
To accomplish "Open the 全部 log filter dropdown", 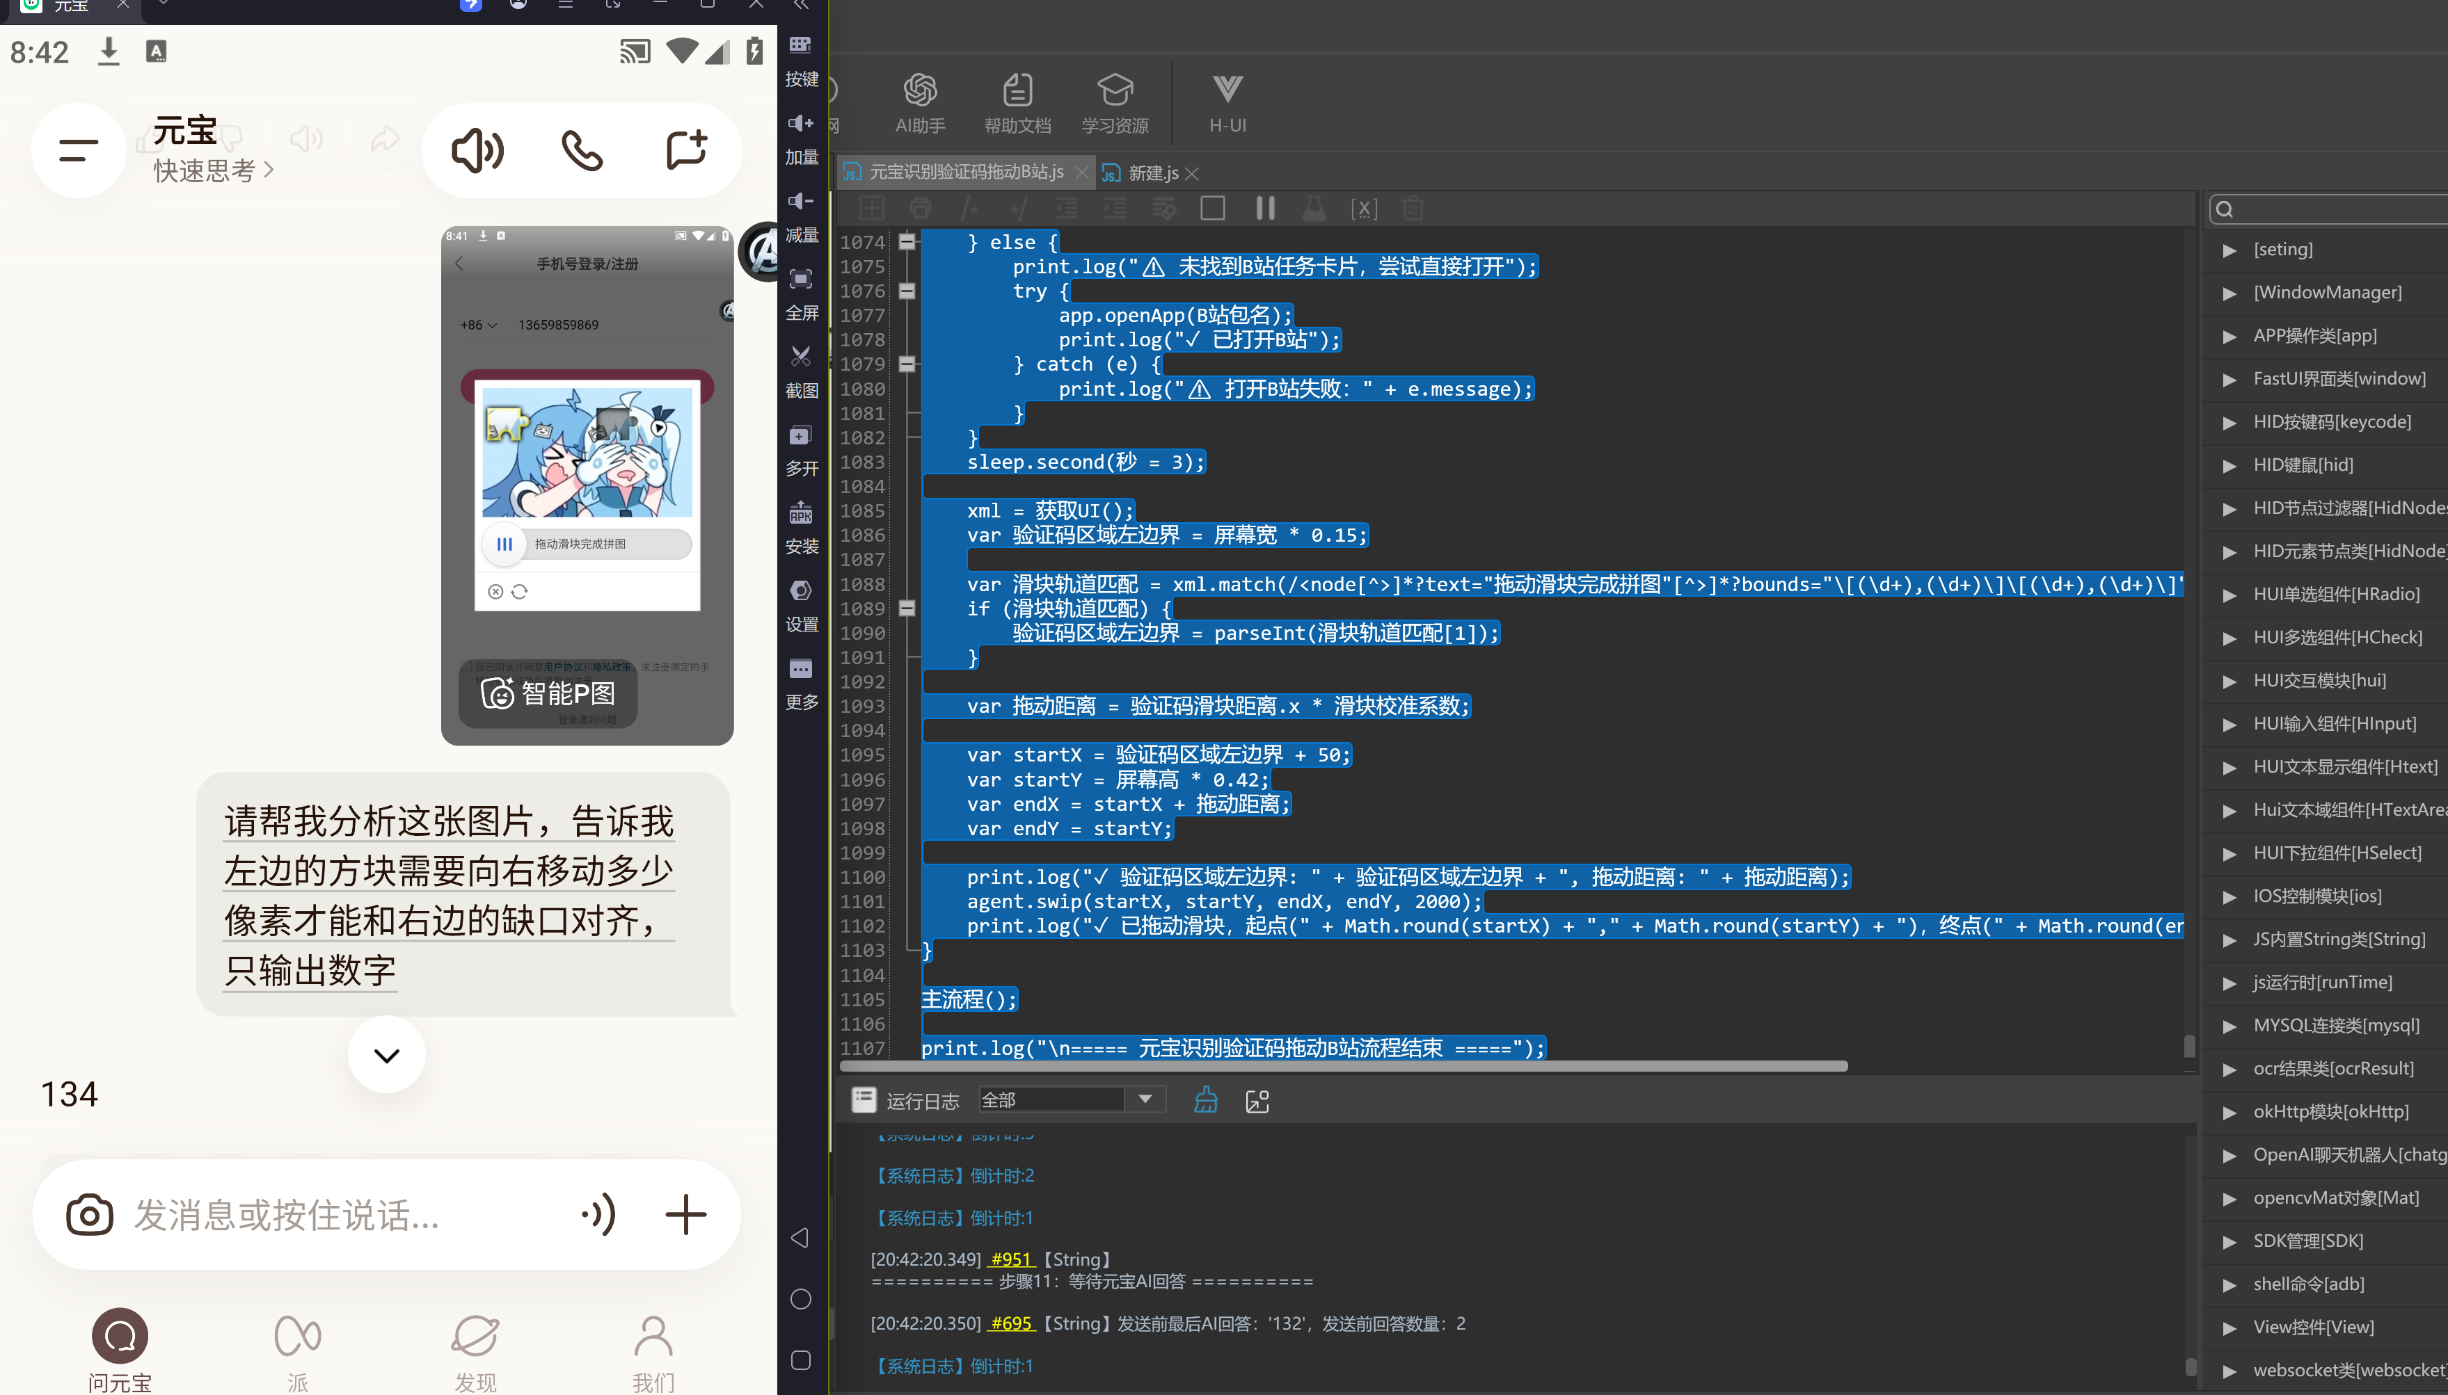I will (1072, 1099).
